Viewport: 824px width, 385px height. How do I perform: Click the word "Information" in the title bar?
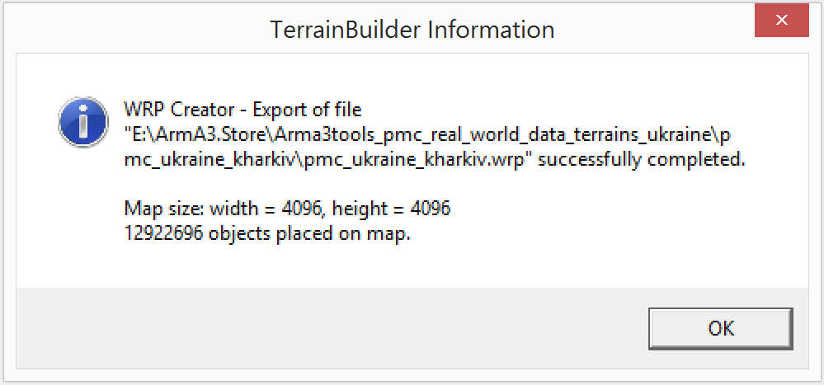492,30
